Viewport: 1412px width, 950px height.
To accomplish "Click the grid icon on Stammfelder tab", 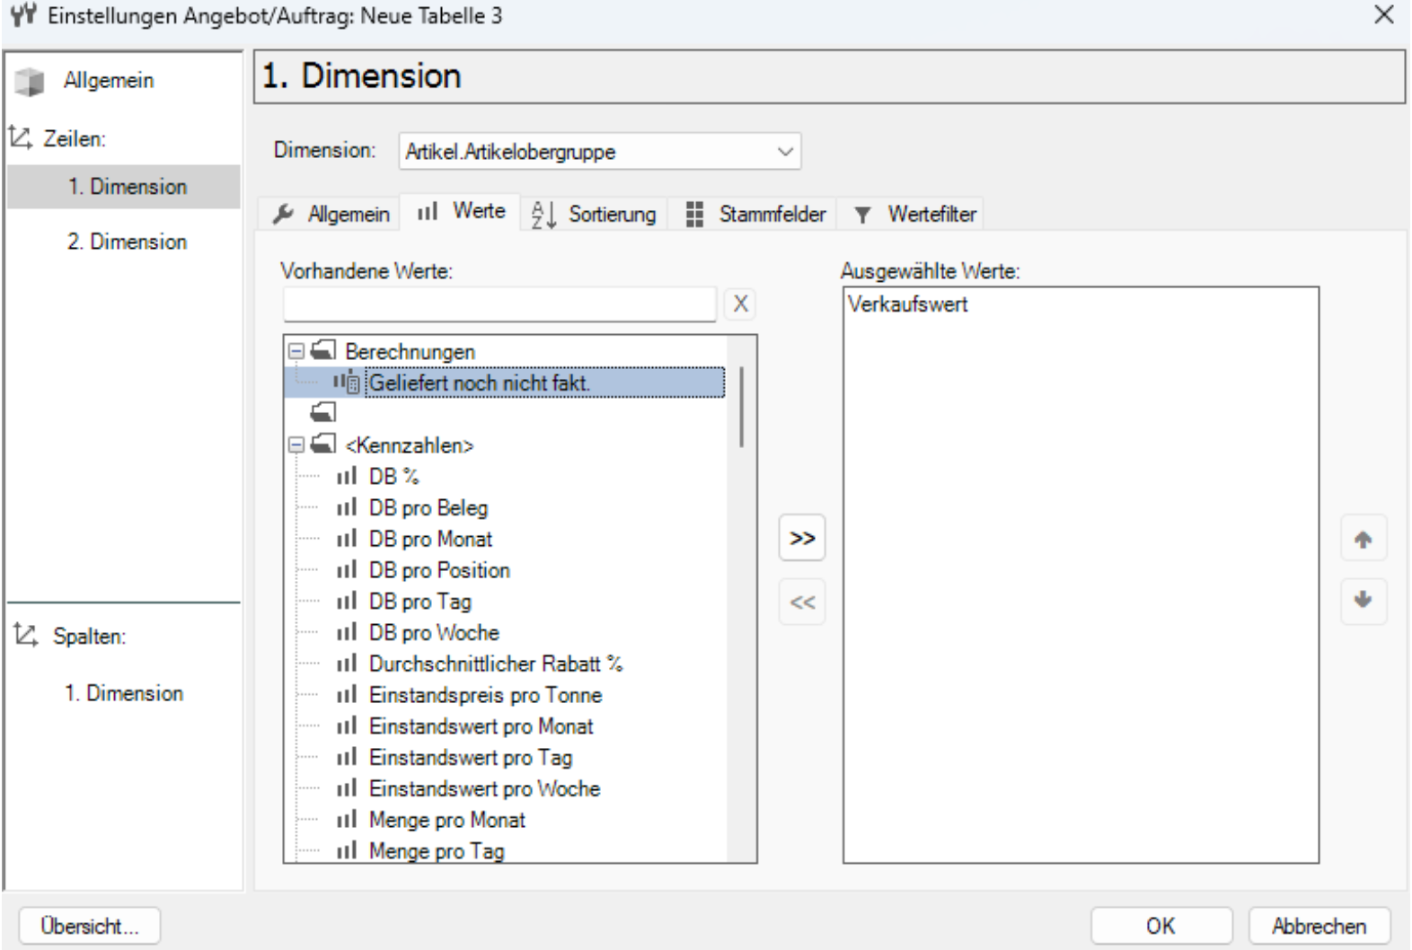I will coord(694,214).
